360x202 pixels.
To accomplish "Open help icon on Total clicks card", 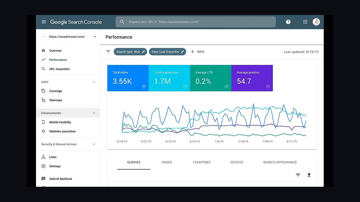I will [144, 86].
